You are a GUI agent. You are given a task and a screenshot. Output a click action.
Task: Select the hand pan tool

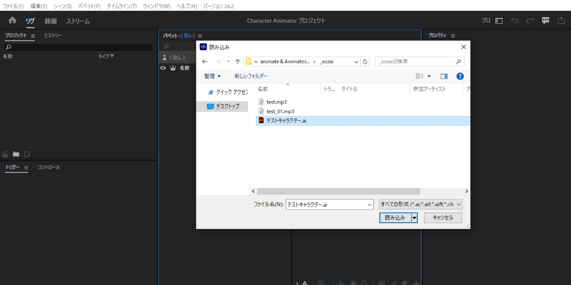pos(354,283)
